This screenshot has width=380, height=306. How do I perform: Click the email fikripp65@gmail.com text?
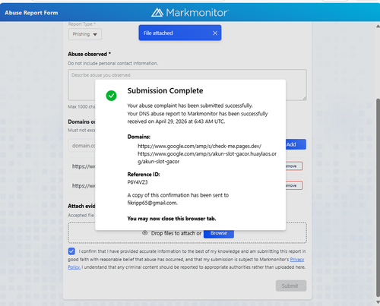pos(152,203)
